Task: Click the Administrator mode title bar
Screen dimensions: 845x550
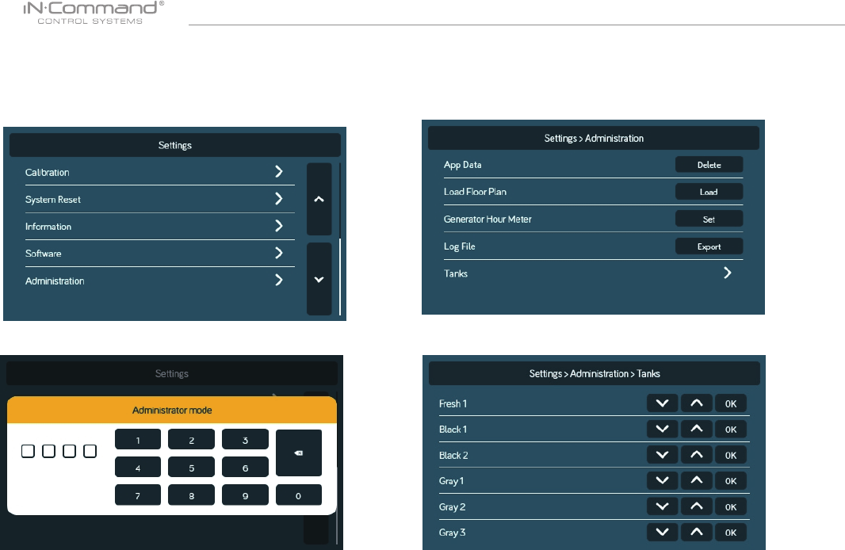Action: pyautogui.click(x=172, y=410)
